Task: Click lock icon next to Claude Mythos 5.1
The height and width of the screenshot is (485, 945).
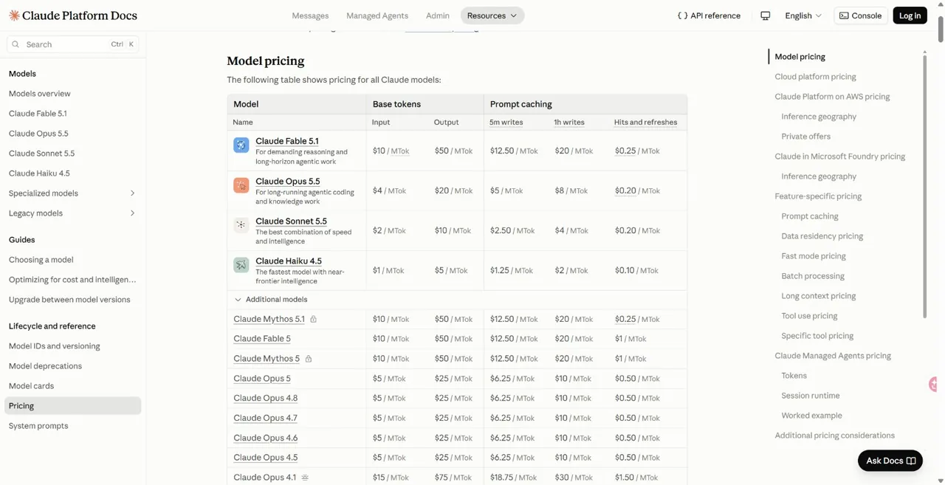Action: 313,320
